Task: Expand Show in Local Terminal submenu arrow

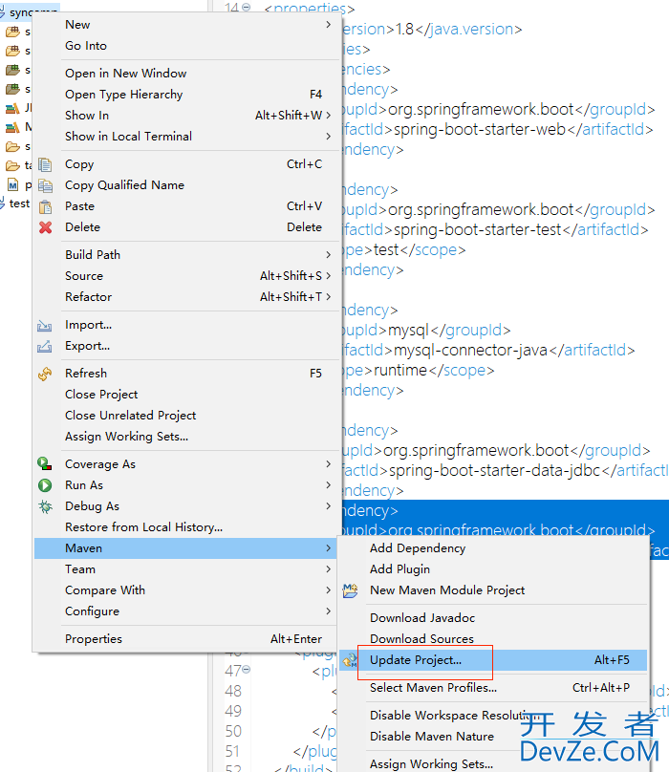Action: point(328,136)
